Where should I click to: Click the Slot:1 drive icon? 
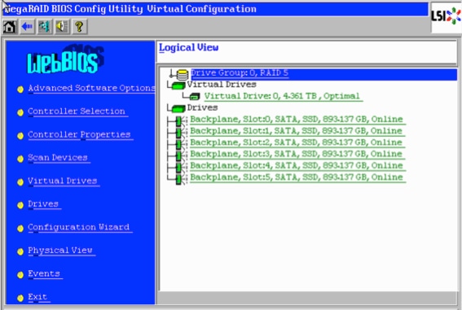[178, 133]
